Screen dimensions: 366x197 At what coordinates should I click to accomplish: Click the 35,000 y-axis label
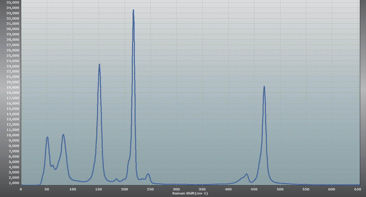[12, 2]
